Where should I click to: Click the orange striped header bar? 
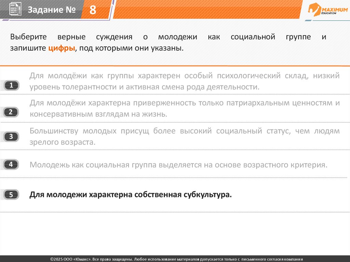pyautogui.click(x=205, y=10)
